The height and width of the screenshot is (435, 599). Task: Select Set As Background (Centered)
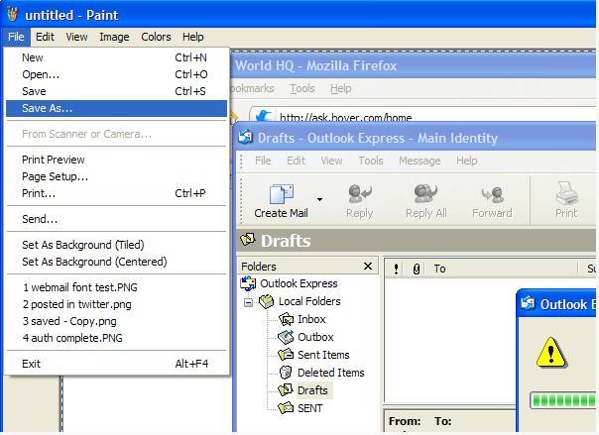pos(116,262)
